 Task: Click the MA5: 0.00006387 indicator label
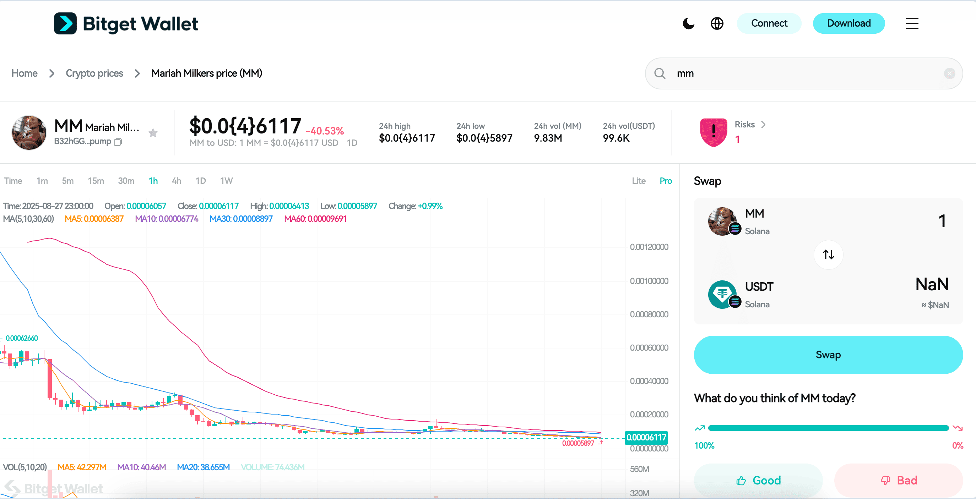(94, 219)
